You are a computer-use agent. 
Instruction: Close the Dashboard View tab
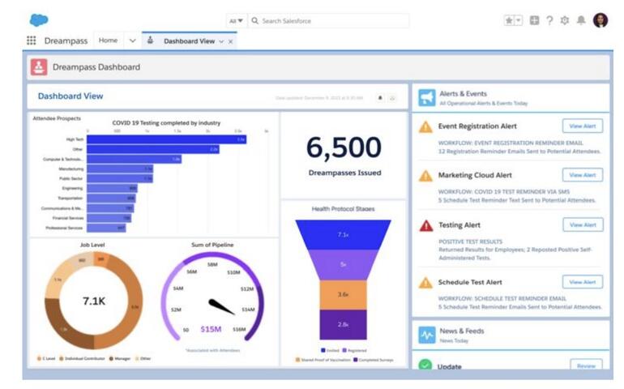(230, 41)
